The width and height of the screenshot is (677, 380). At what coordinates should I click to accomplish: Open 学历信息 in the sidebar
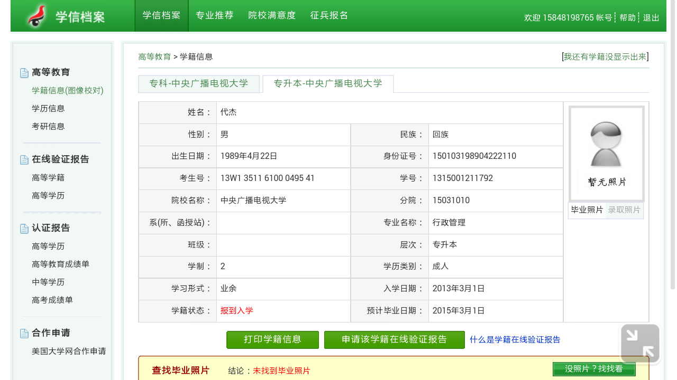coord(48,109)
